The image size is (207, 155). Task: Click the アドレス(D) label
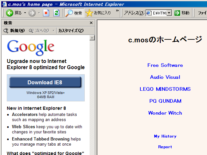pyautogui.click(x=134, y=13)
